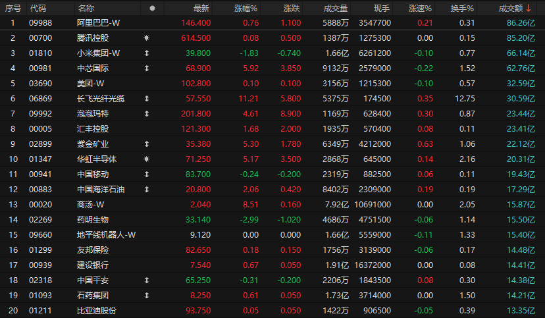Select the 美团-W stock name
Screen dimensions: 545x318
[90, 84]
